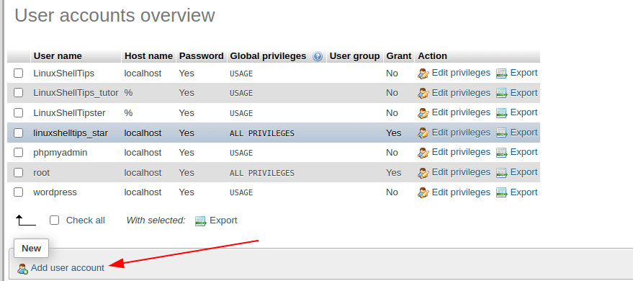Click Edit privileges icon for LinuxShellTips row
633x281 pixels.
(x=423, y=73)
